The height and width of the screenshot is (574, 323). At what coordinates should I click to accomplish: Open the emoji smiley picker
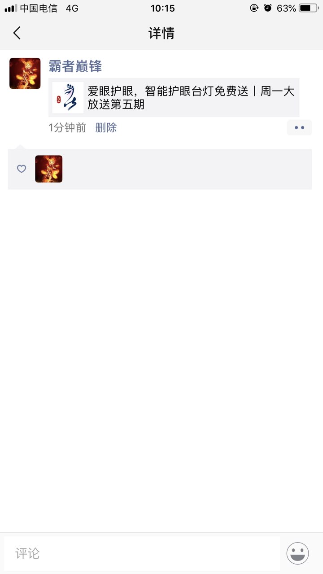pyautogui.click(x=298, y=553)
